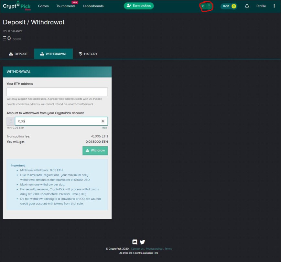Open the Privacy policy link
281x262 pixels.
click(154, 249)
